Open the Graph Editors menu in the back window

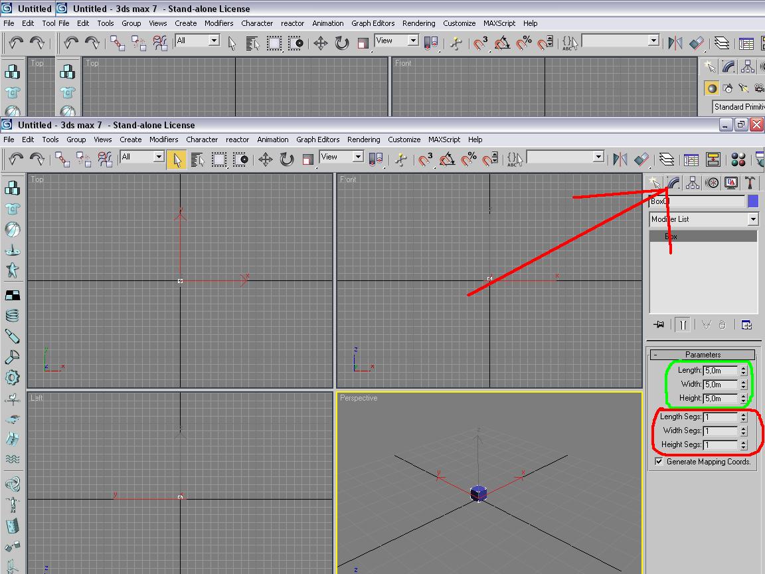pyautogui.click(x=373, y=23)
